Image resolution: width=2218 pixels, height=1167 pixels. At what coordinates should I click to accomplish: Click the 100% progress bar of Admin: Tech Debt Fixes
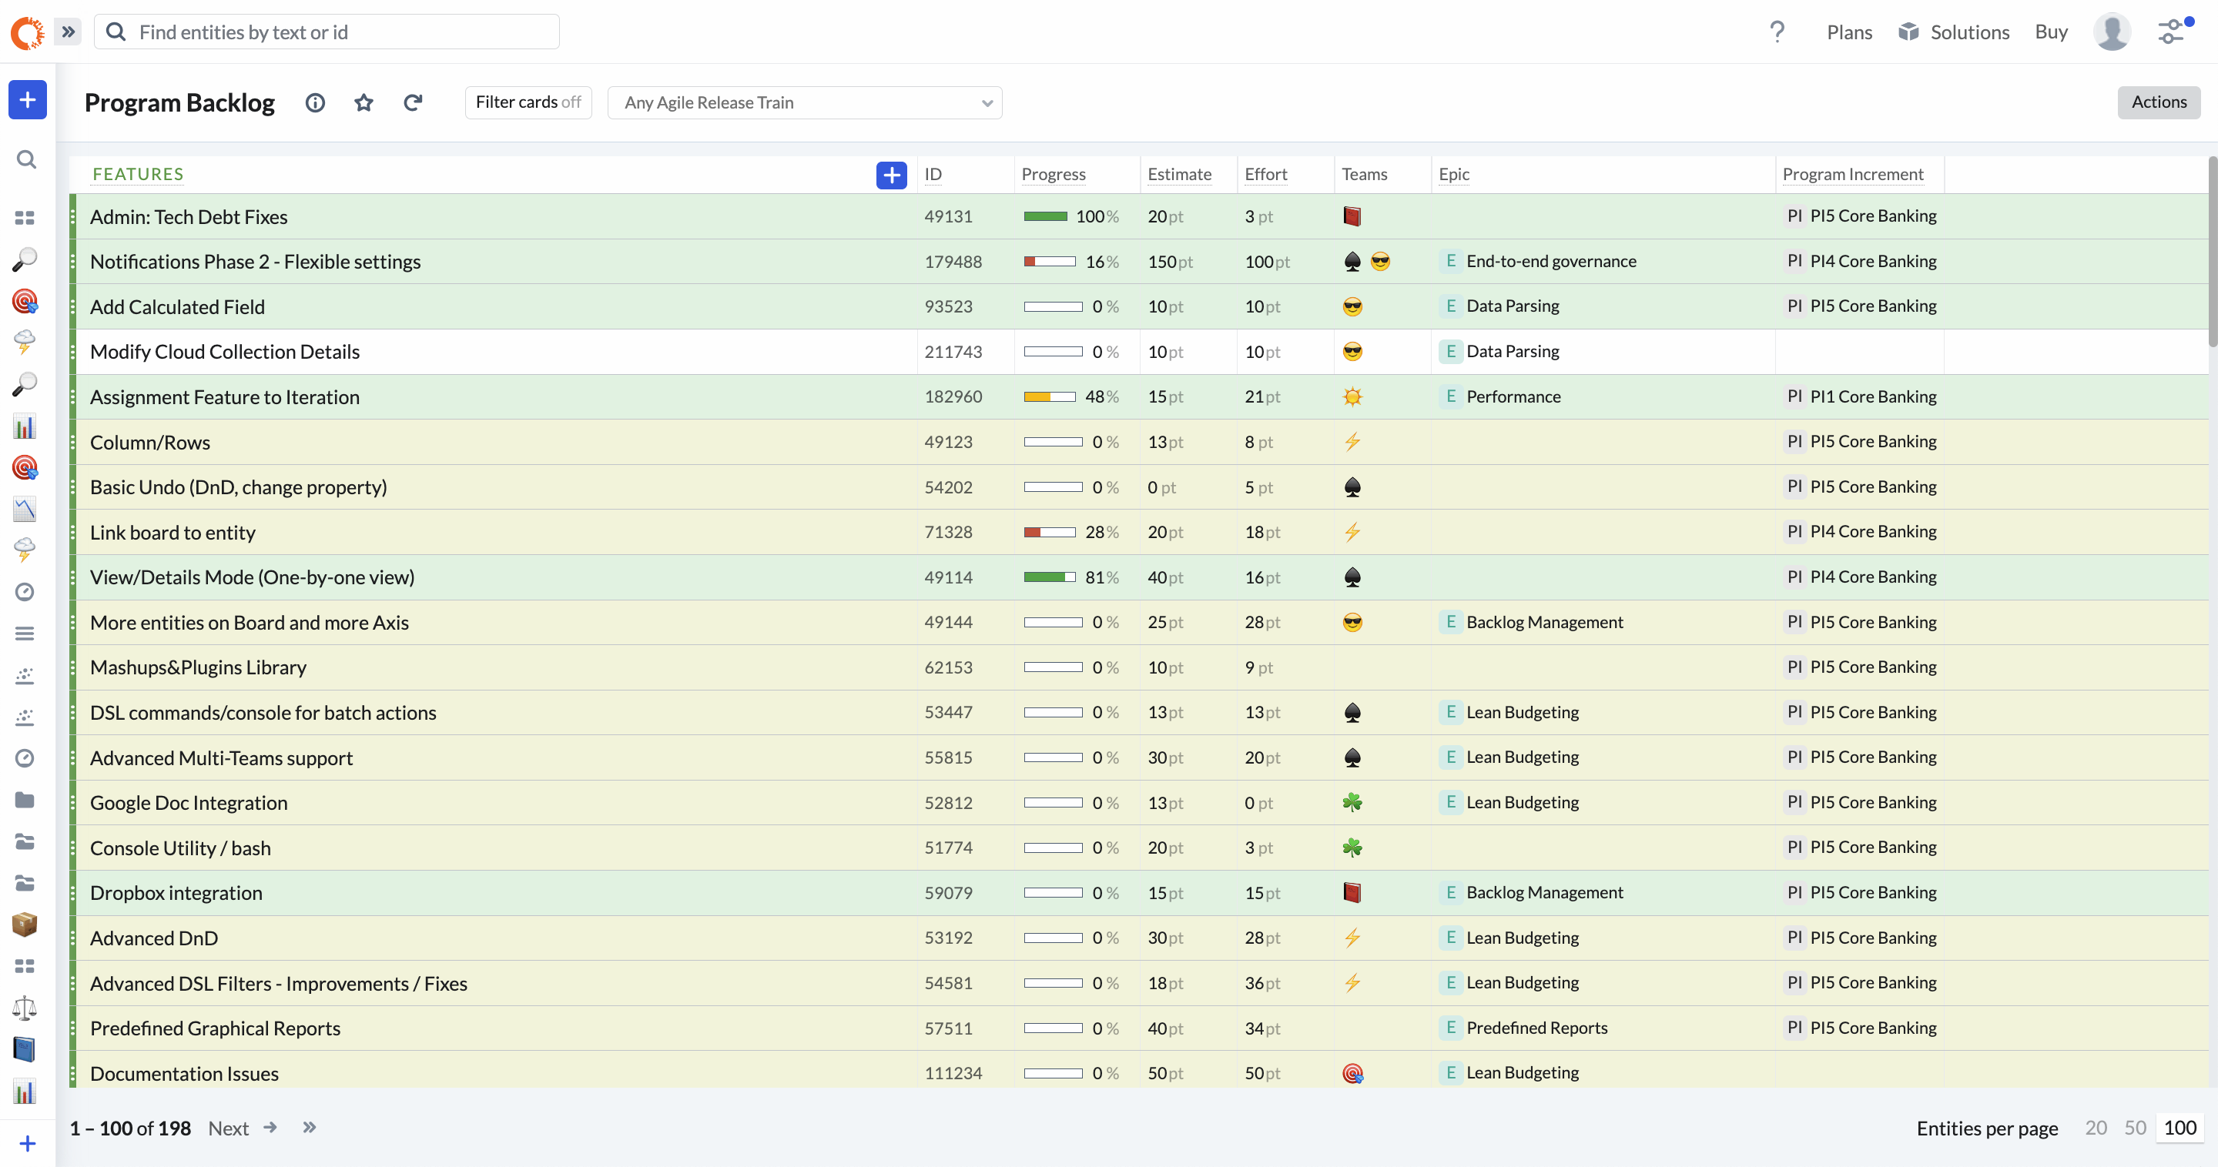(x=1045, y=217)
